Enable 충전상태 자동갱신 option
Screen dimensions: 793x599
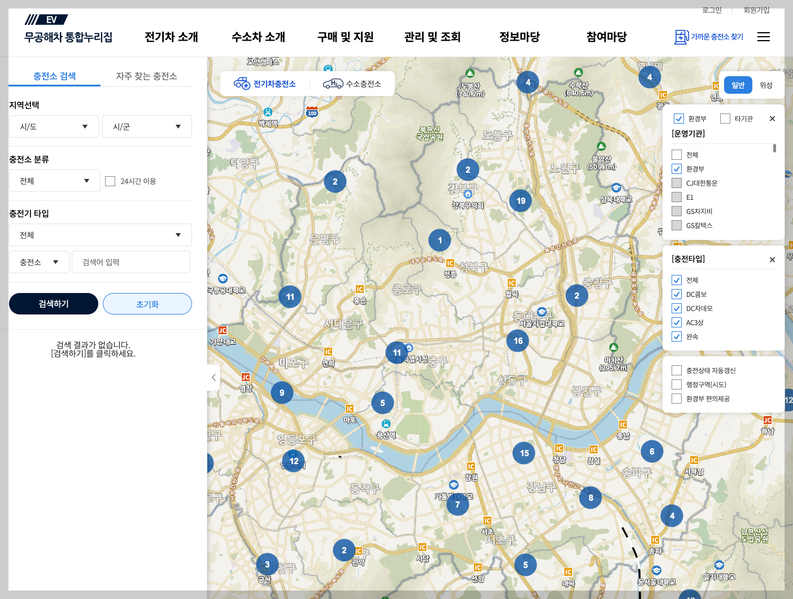(677, 370)
